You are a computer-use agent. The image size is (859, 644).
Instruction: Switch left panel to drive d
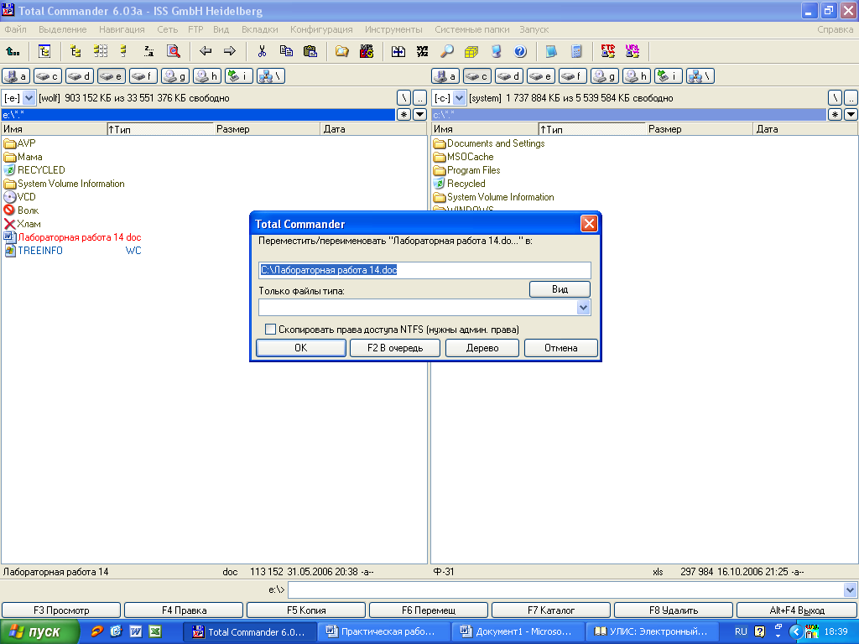coord(79,76)
